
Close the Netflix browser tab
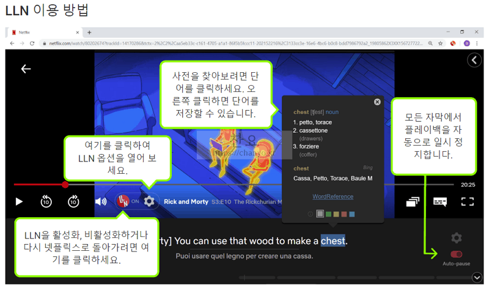tap(78, 32)
